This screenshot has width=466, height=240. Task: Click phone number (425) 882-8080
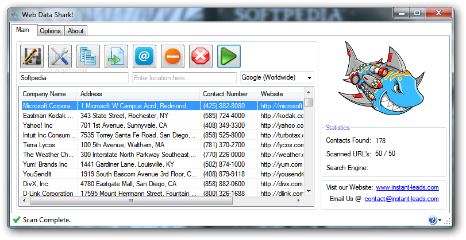[224, 106]
